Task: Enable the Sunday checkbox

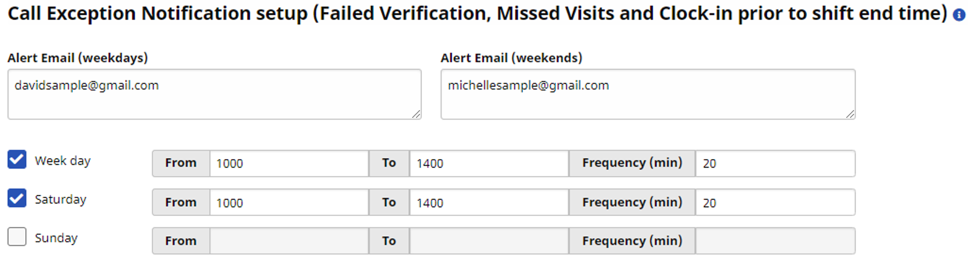Action: tap(17, 237)
